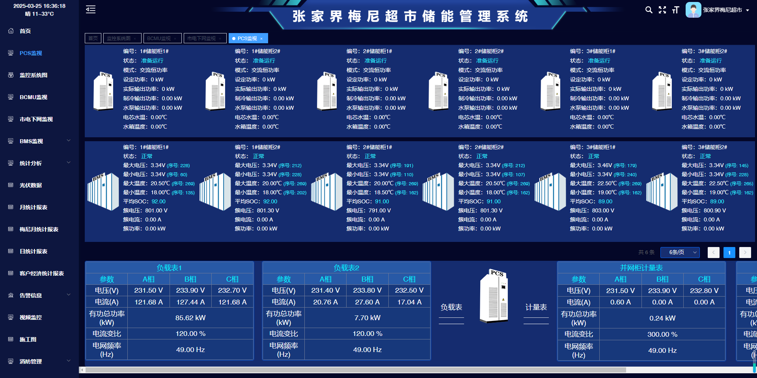Close the BCMU监视 tab

pos(175,39)
